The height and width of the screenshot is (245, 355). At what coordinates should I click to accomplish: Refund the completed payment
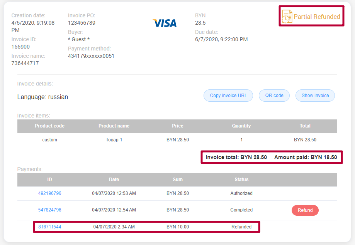(x=305, y=210)
